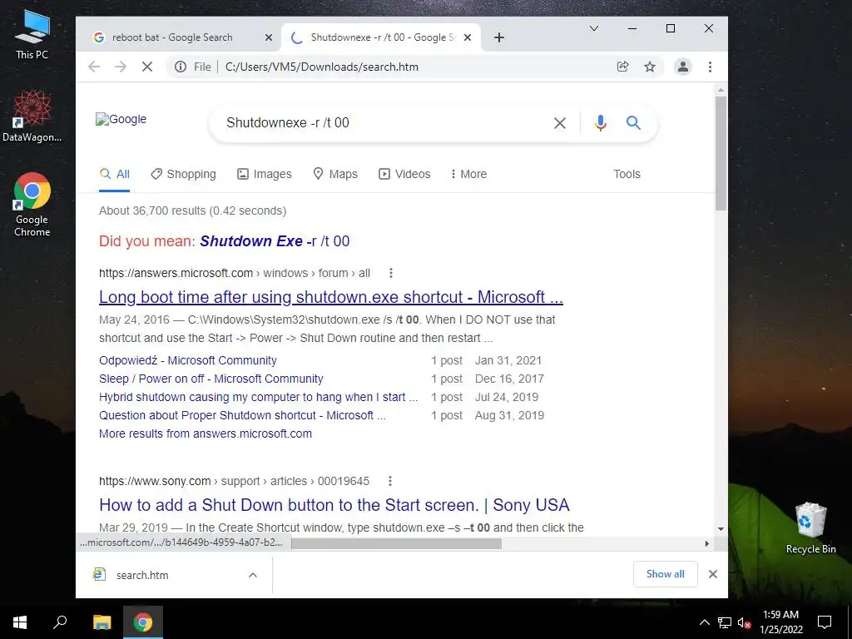This screenshot has width=852, height=639.
Task: Open options for the answers.microsoft.com result
Action: (391, 273)
